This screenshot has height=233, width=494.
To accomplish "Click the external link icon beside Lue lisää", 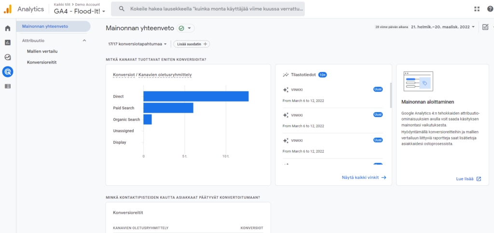I will pos(479,179).
